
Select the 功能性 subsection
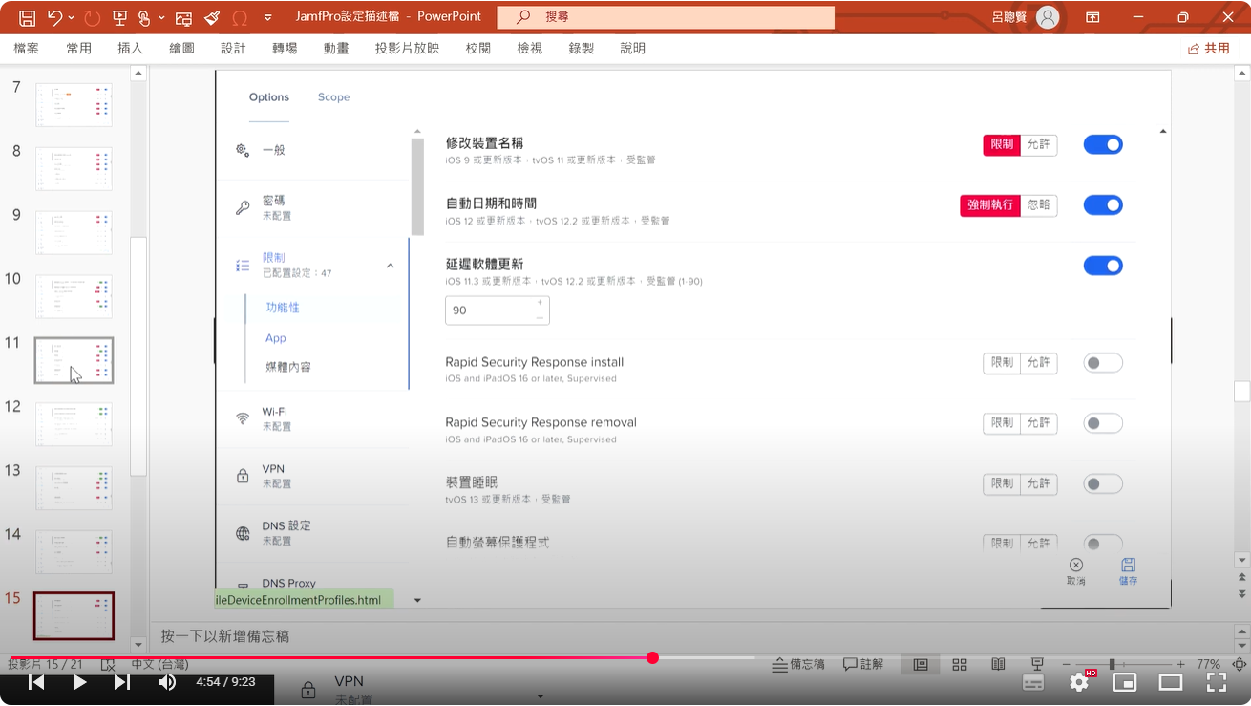click(283, 308)
